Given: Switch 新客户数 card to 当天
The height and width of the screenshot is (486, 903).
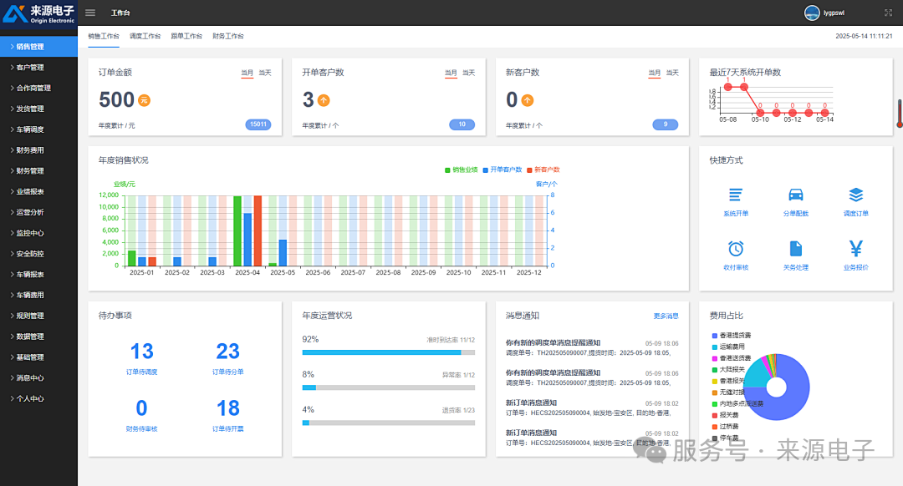Looking at the screenshot, I should 672,73.
